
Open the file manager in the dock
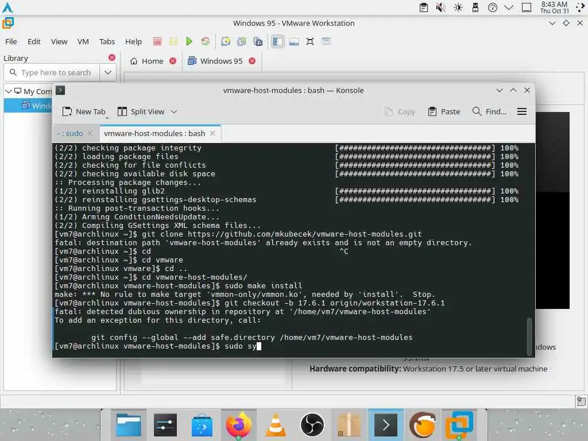pyautogui.click(x=128, y=425)
